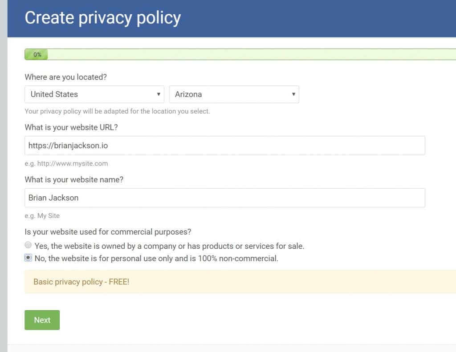Click the 0% progress bar indicator

click(36, 54)
